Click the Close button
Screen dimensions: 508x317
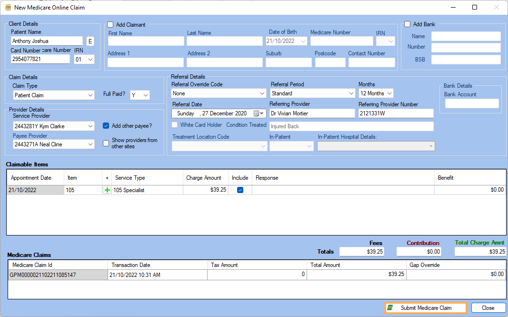click(x=488, y=308)
